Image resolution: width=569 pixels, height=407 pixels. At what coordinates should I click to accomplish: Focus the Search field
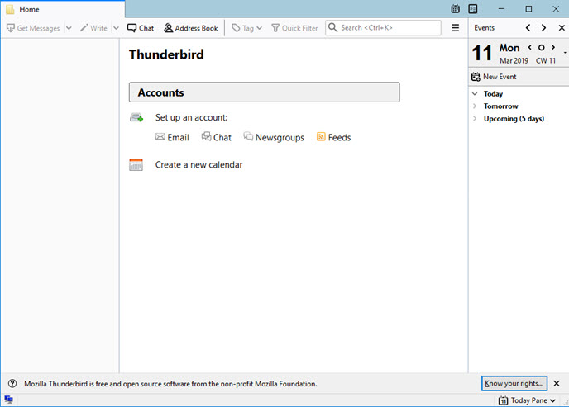(383, 28)
